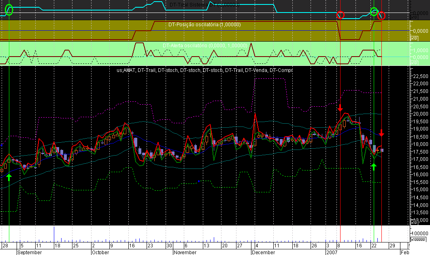Image resolution: width=430 pixels, height=255 pixels.
Task: Click the 14,500 price axis label
Action: tap(420, 197)
